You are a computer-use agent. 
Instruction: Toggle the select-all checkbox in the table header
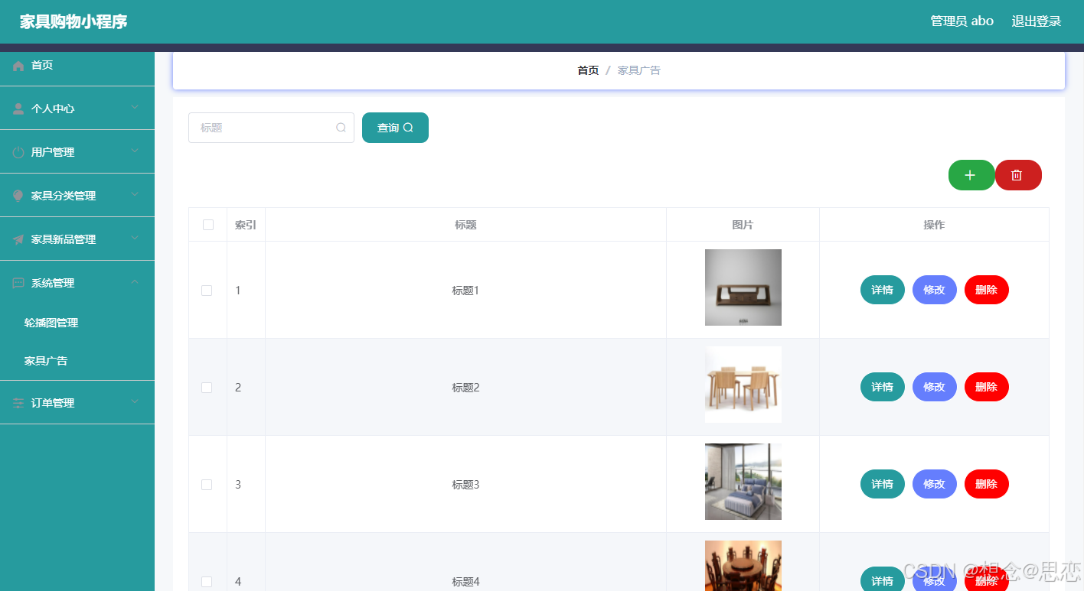coord(208,225)
